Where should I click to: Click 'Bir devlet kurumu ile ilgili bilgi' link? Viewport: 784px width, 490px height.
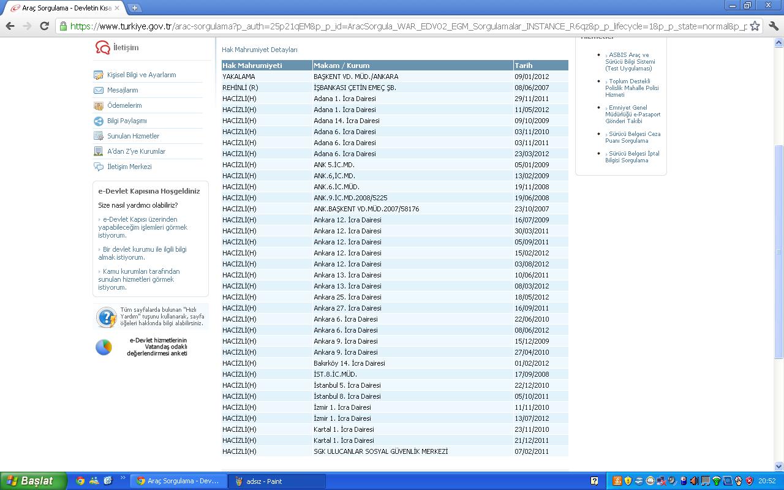(x=142, y=254)
